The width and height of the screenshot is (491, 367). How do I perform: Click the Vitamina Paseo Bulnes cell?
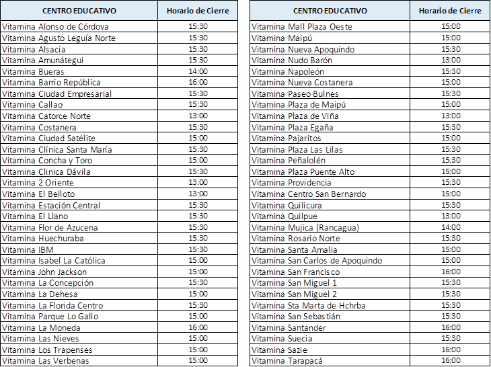click(330, 93)
